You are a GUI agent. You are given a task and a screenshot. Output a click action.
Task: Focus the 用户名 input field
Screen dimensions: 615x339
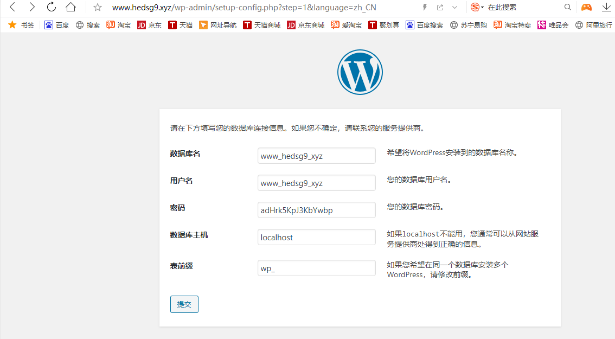click(x=317, y=183)
